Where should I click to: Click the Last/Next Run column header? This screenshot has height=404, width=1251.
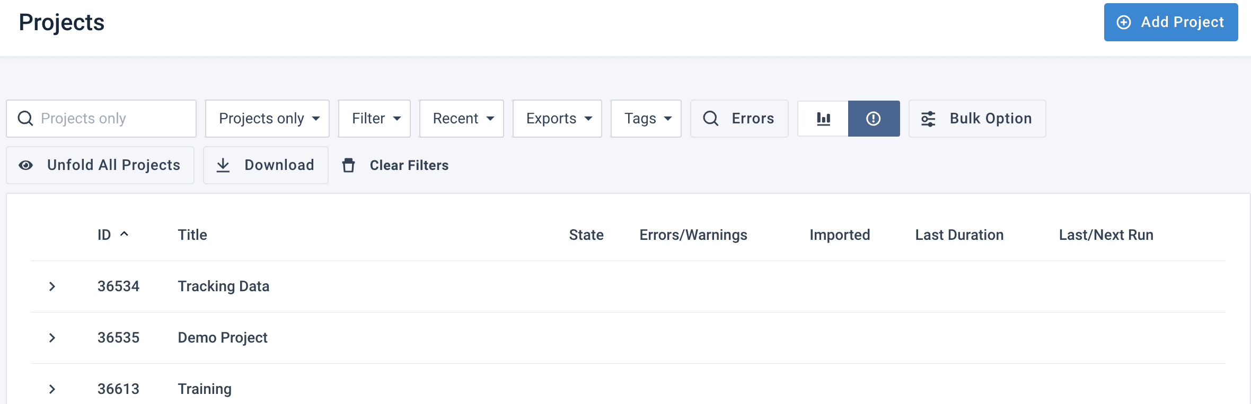(1106, 235)
